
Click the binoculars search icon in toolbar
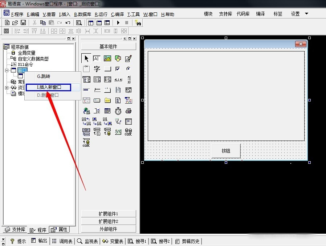click(138, 22)
